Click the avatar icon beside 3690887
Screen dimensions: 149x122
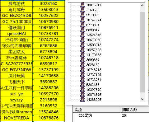[x=82, y=60]
